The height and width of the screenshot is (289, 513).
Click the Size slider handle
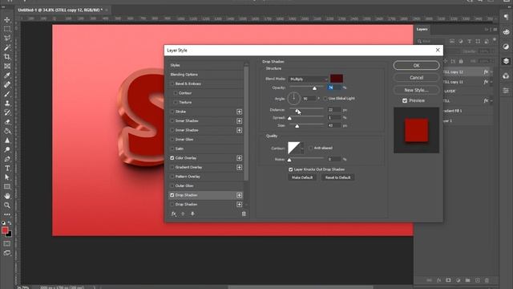(297, 126)
